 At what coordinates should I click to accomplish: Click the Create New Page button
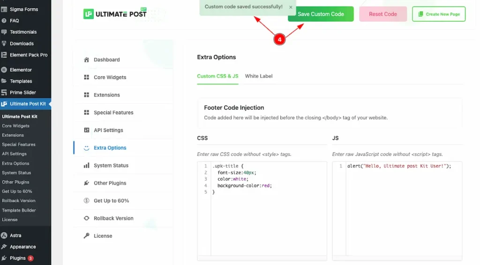[439, 14]
